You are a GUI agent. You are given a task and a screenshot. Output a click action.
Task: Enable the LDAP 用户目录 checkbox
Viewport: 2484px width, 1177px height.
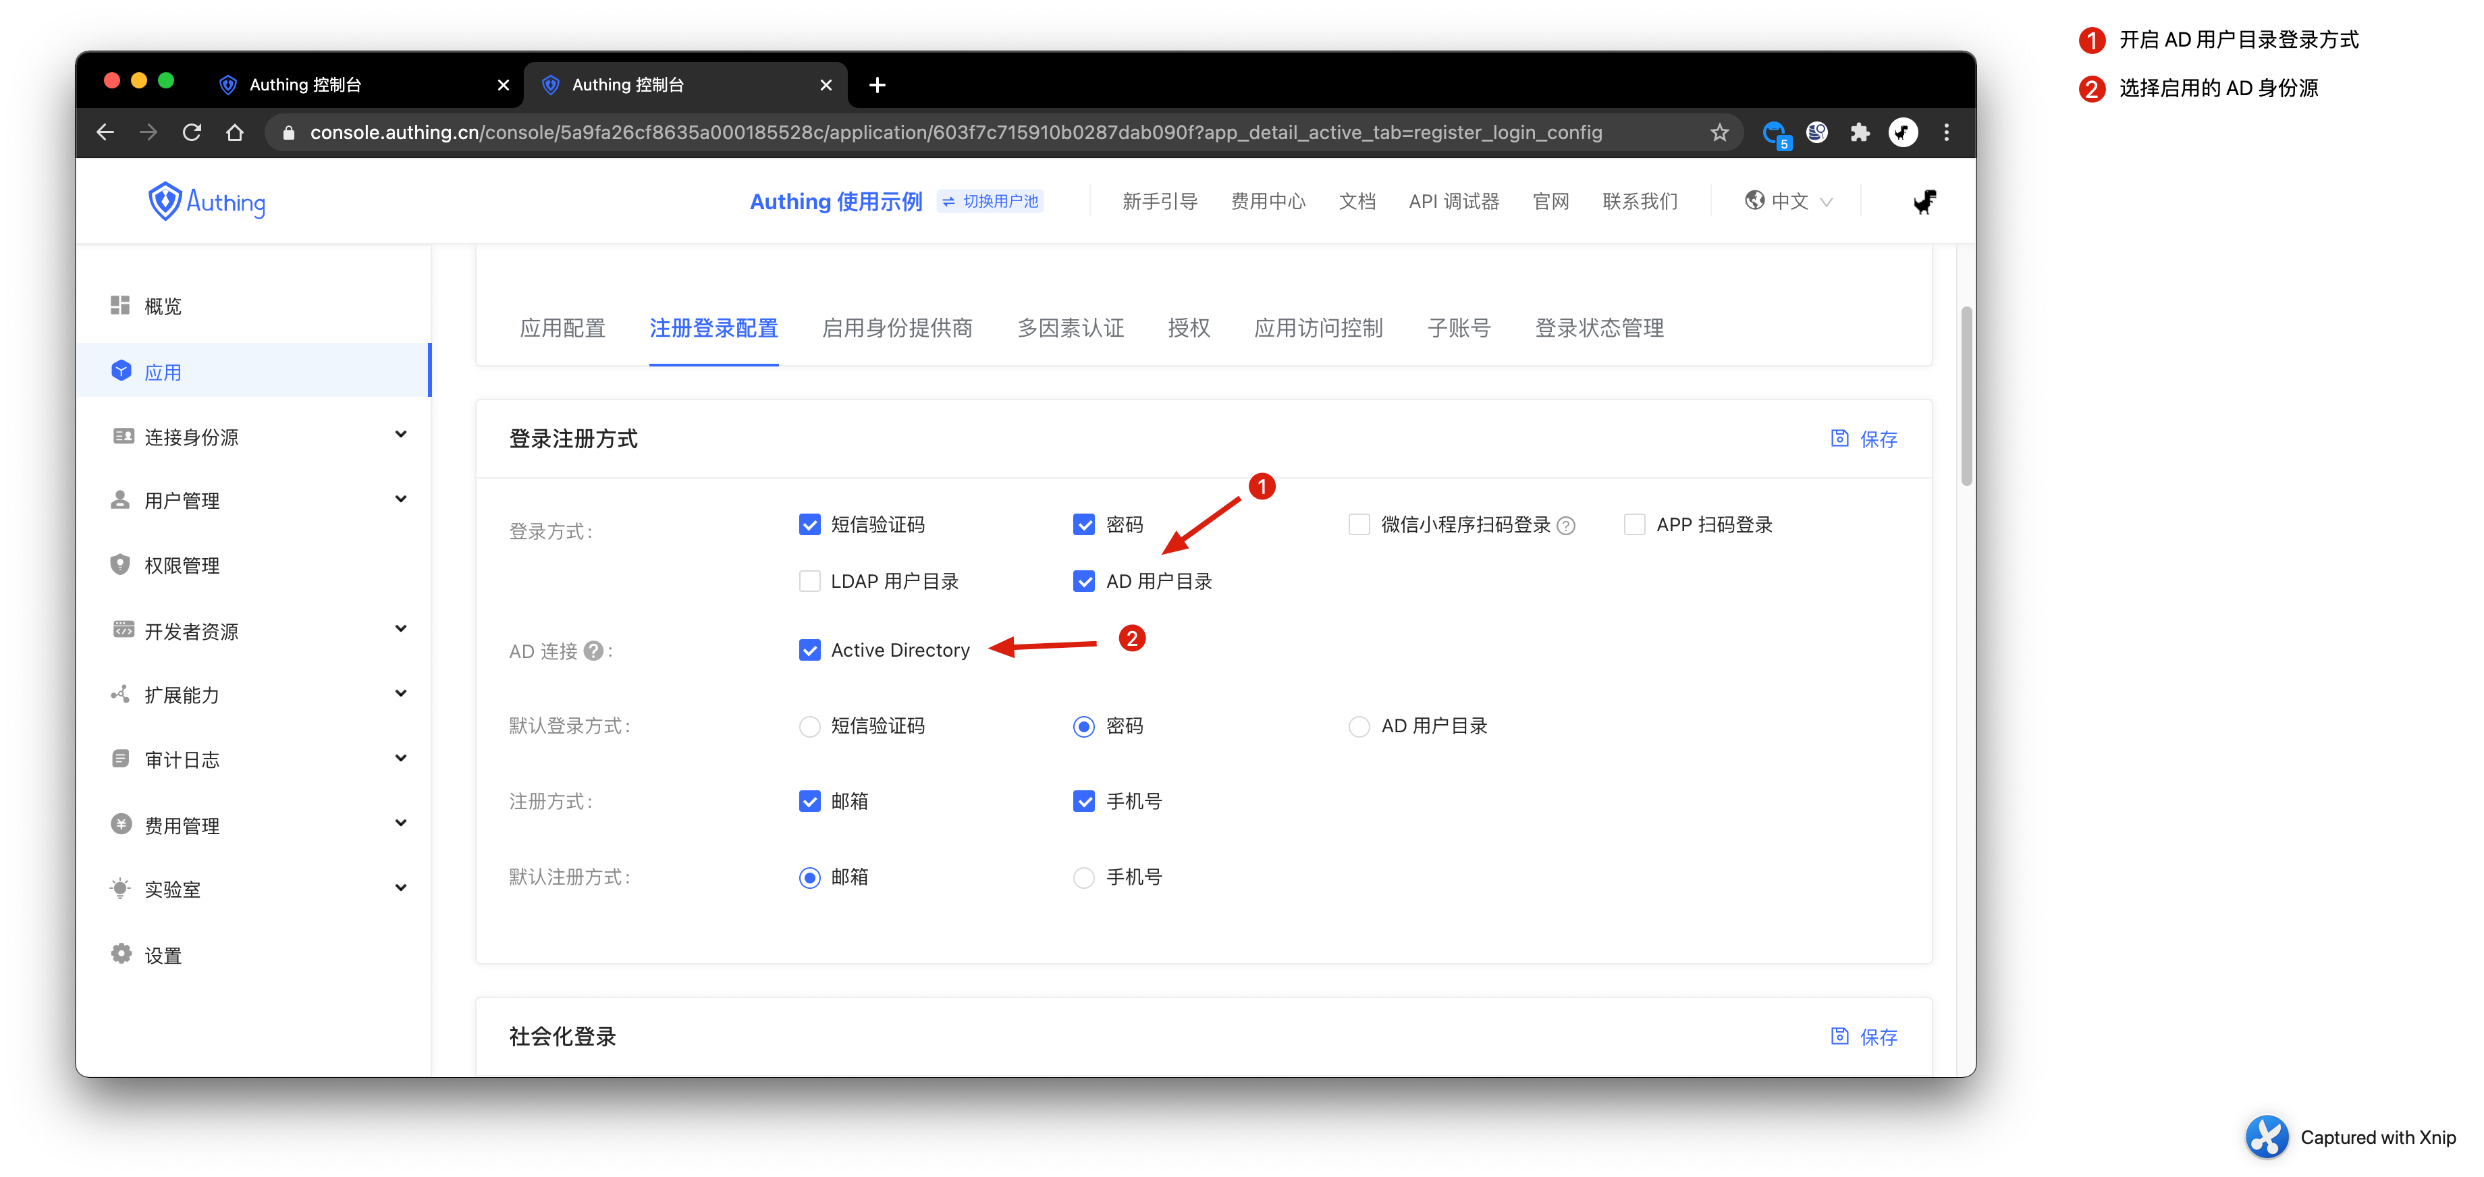tap(809, 581)
